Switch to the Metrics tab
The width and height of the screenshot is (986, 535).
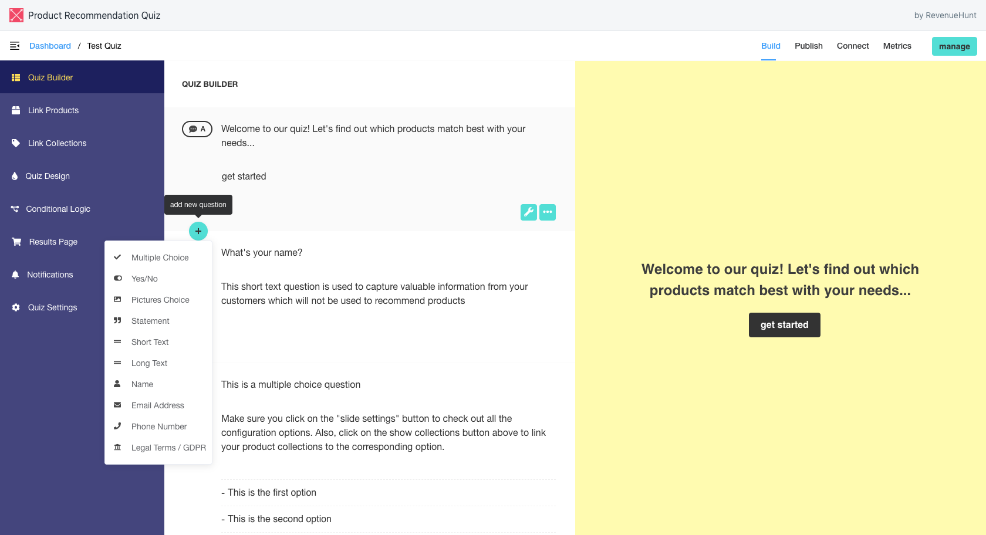click(x=897, y=46)
